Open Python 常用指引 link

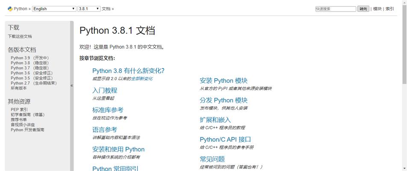coord(115,168)
